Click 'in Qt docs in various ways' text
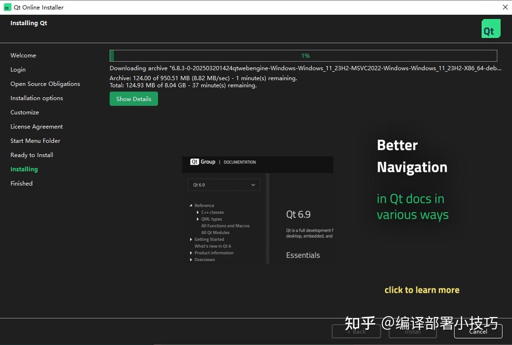The image size is (512, 345). (413, 207)
